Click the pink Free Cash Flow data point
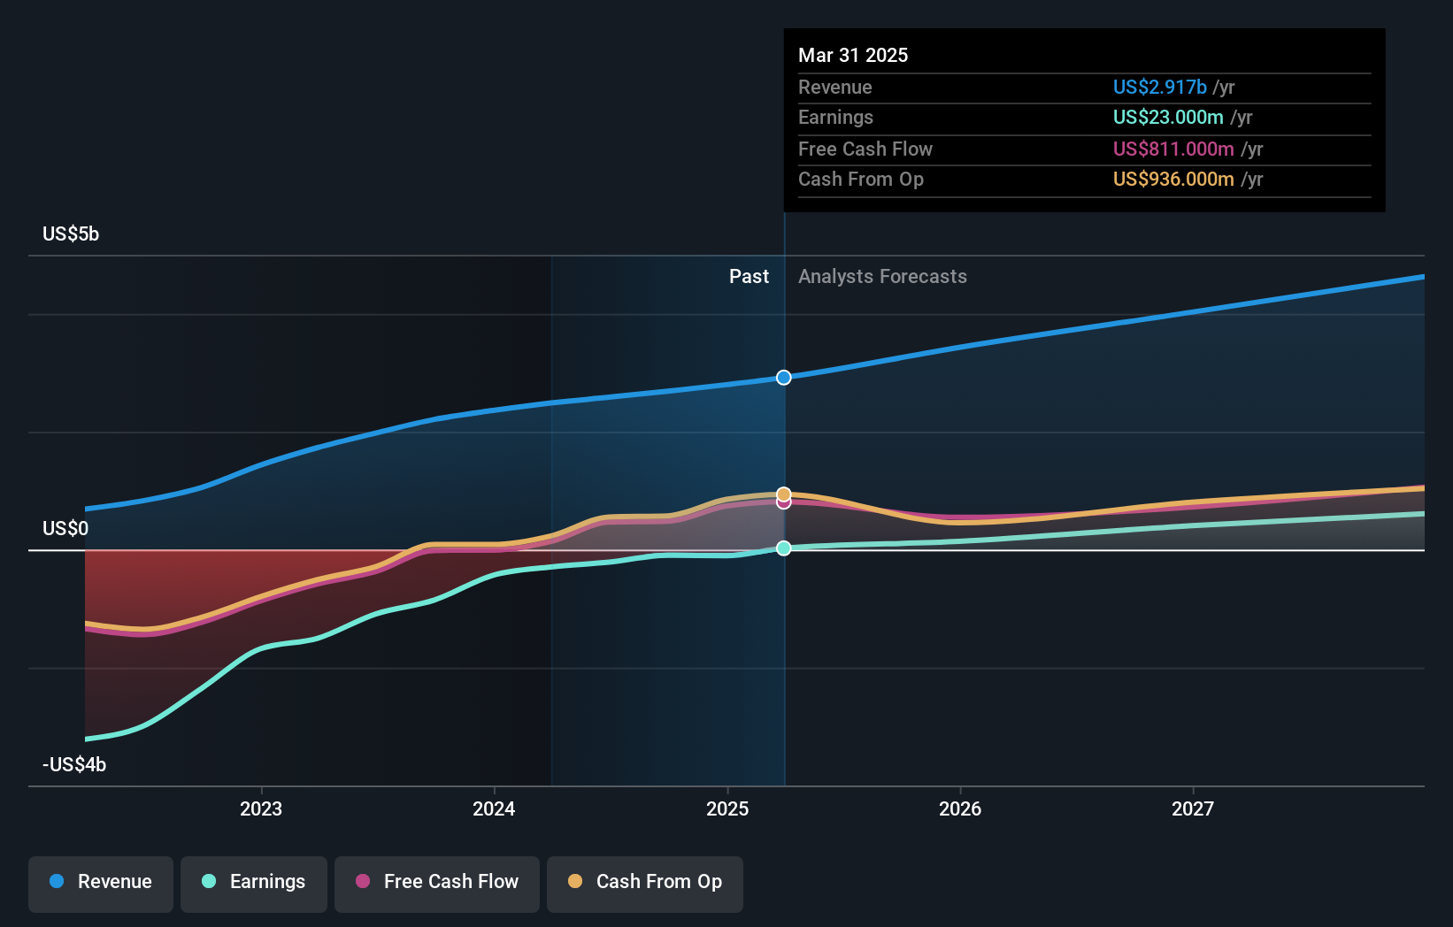The width and height of the screenshot is (1453, 927). click(x=784, y=503)
